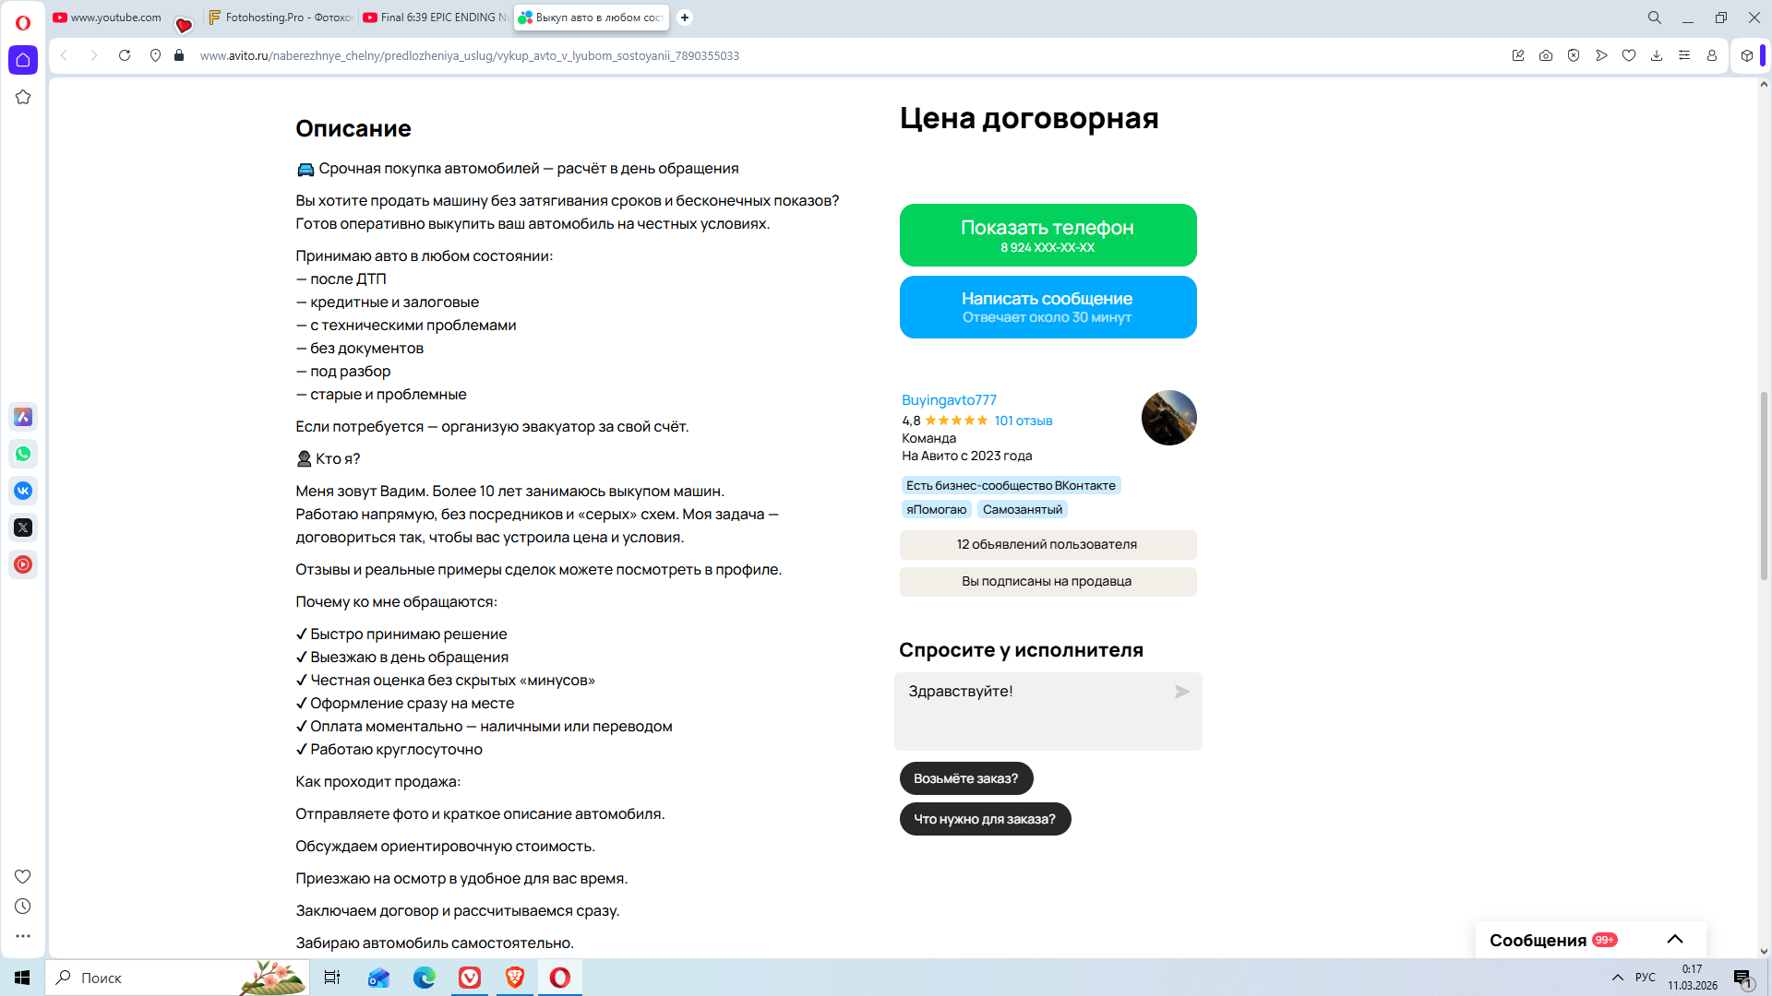Open browser history clock icon in sidebar
1772x996 pixels.
(23, 907)
